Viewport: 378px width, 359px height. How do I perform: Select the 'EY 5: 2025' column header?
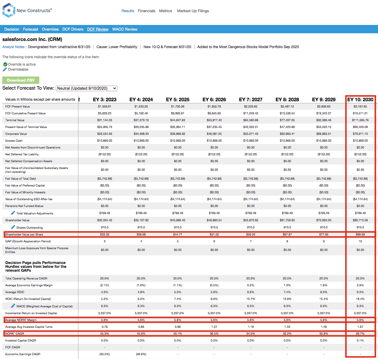pyautogui.click(x=178, y=99)
